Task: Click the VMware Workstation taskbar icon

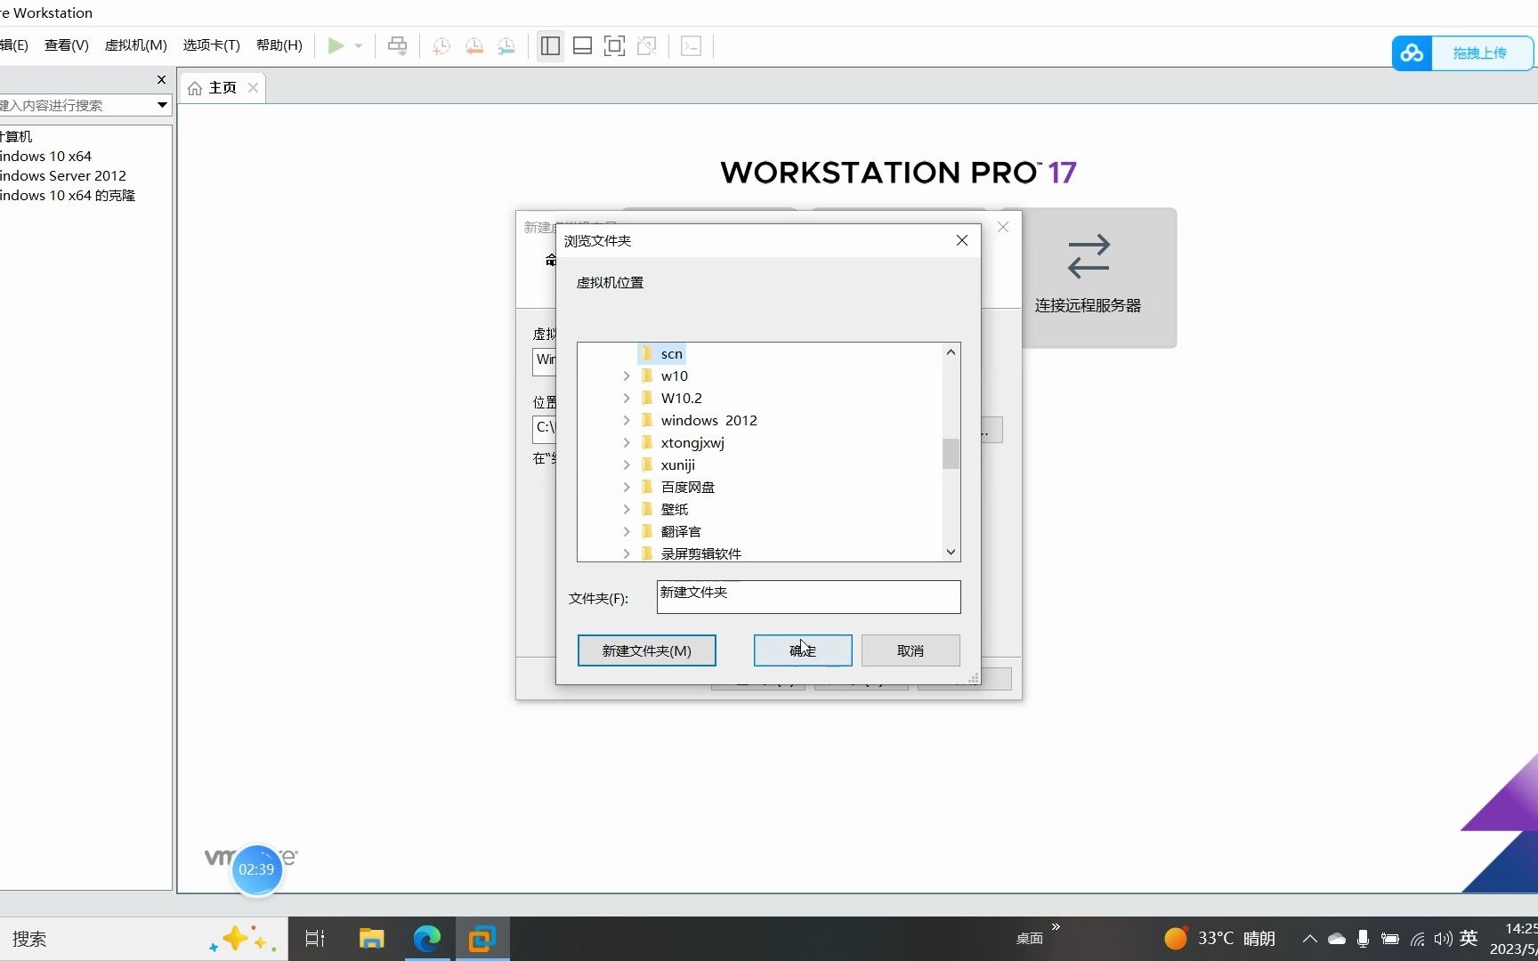Action: 482,939
